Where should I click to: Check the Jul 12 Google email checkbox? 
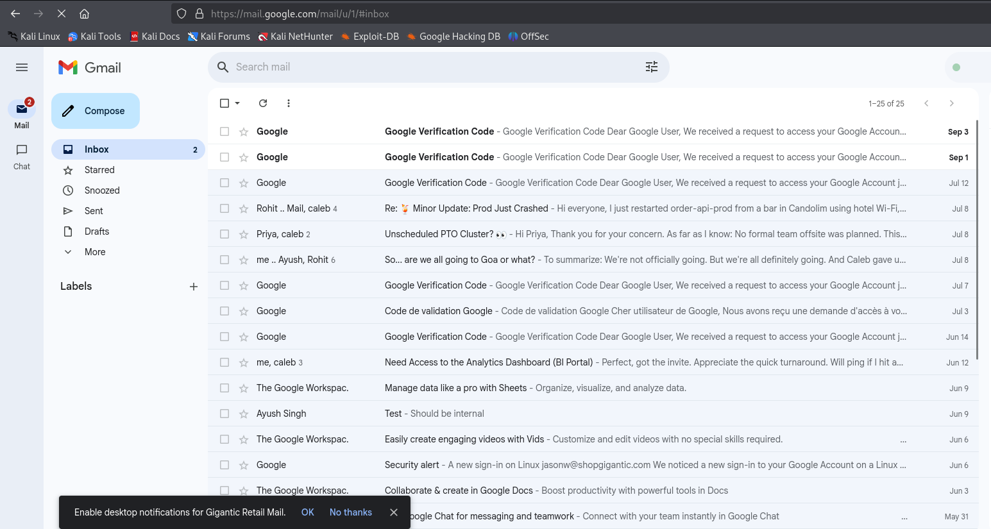(x=224, y=183)
